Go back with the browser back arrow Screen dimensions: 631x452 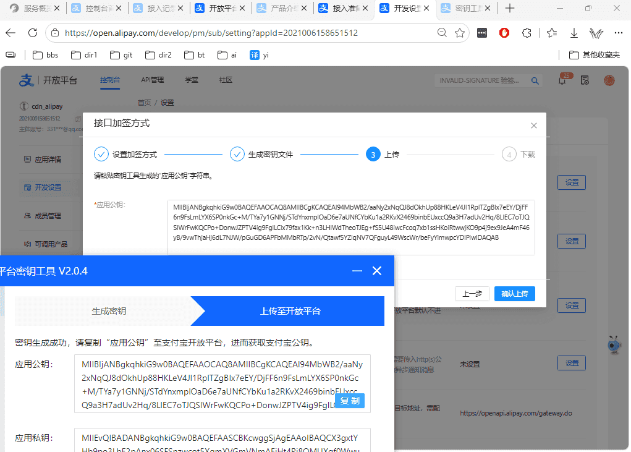pyautogui.click(x=11, y=33)
